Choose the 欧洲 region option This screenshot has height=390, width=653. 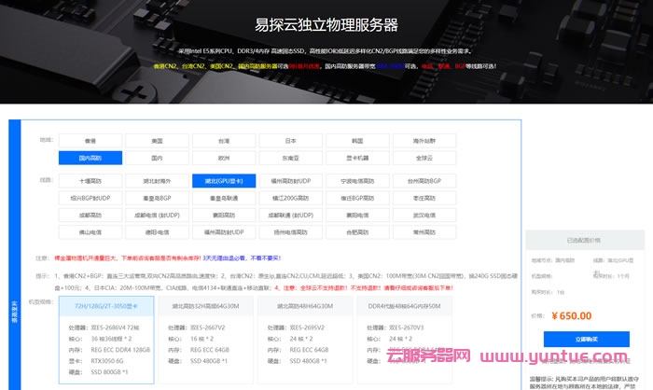224,158
